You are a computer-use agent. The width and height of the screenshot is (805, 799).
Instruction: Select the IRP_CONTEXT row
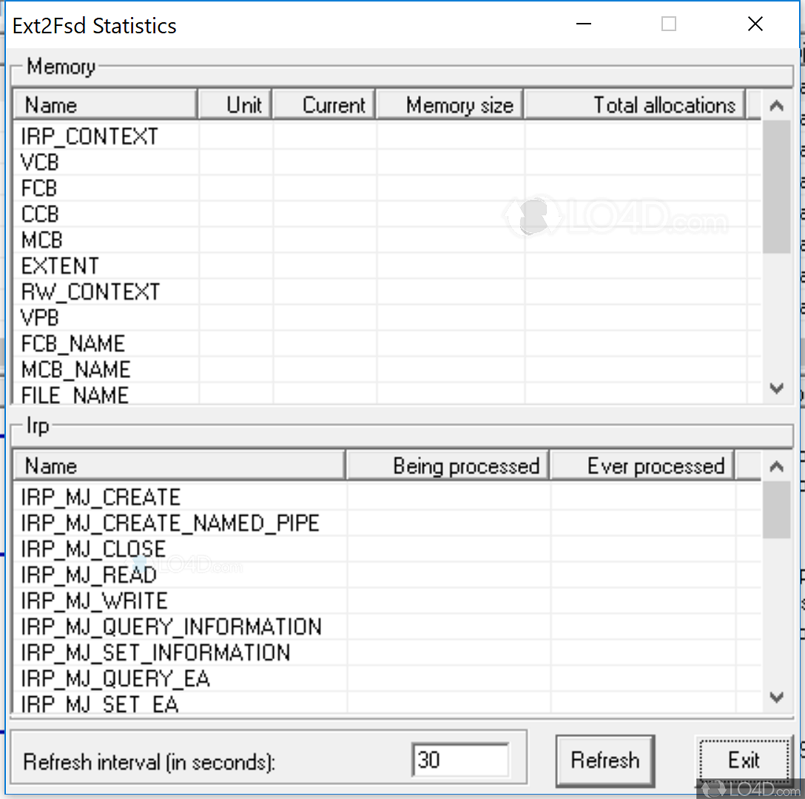388,137
